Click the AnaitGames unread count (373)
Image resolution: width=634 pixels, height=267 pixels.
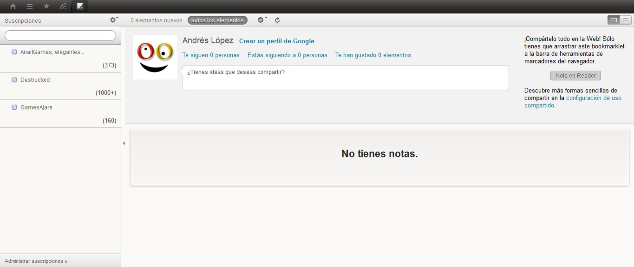(109, 65)
